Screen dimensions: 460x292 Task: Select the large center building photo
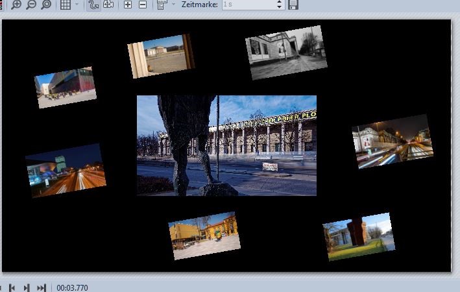point(226,145)
